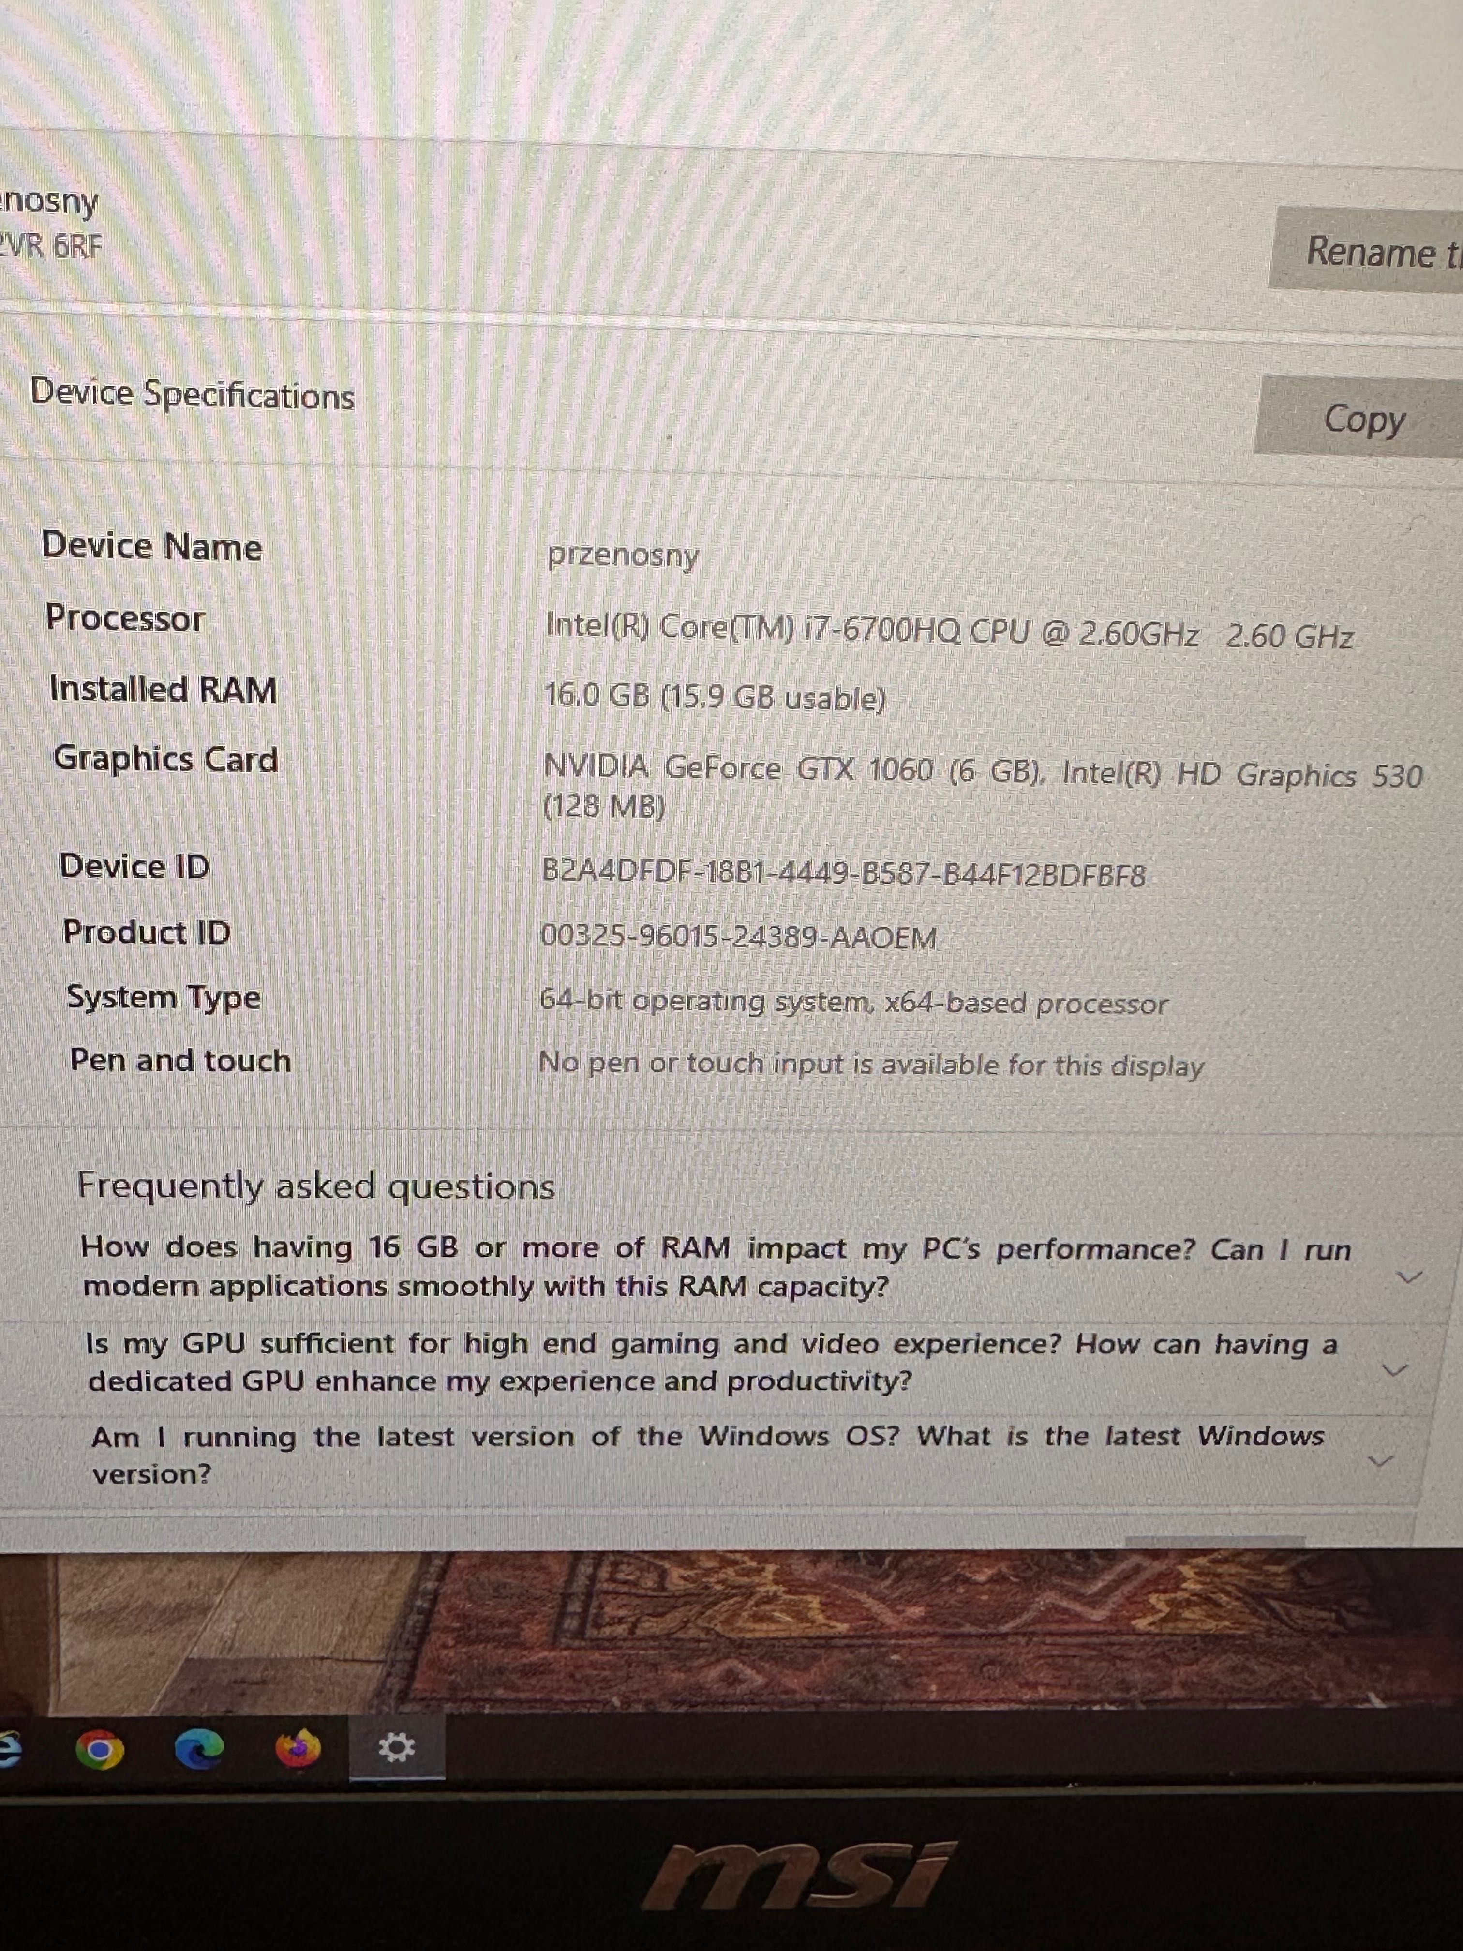Click the Device Specifications heading
Viewport: 1463px width, 1951px height.
click(x=192, y=394)
